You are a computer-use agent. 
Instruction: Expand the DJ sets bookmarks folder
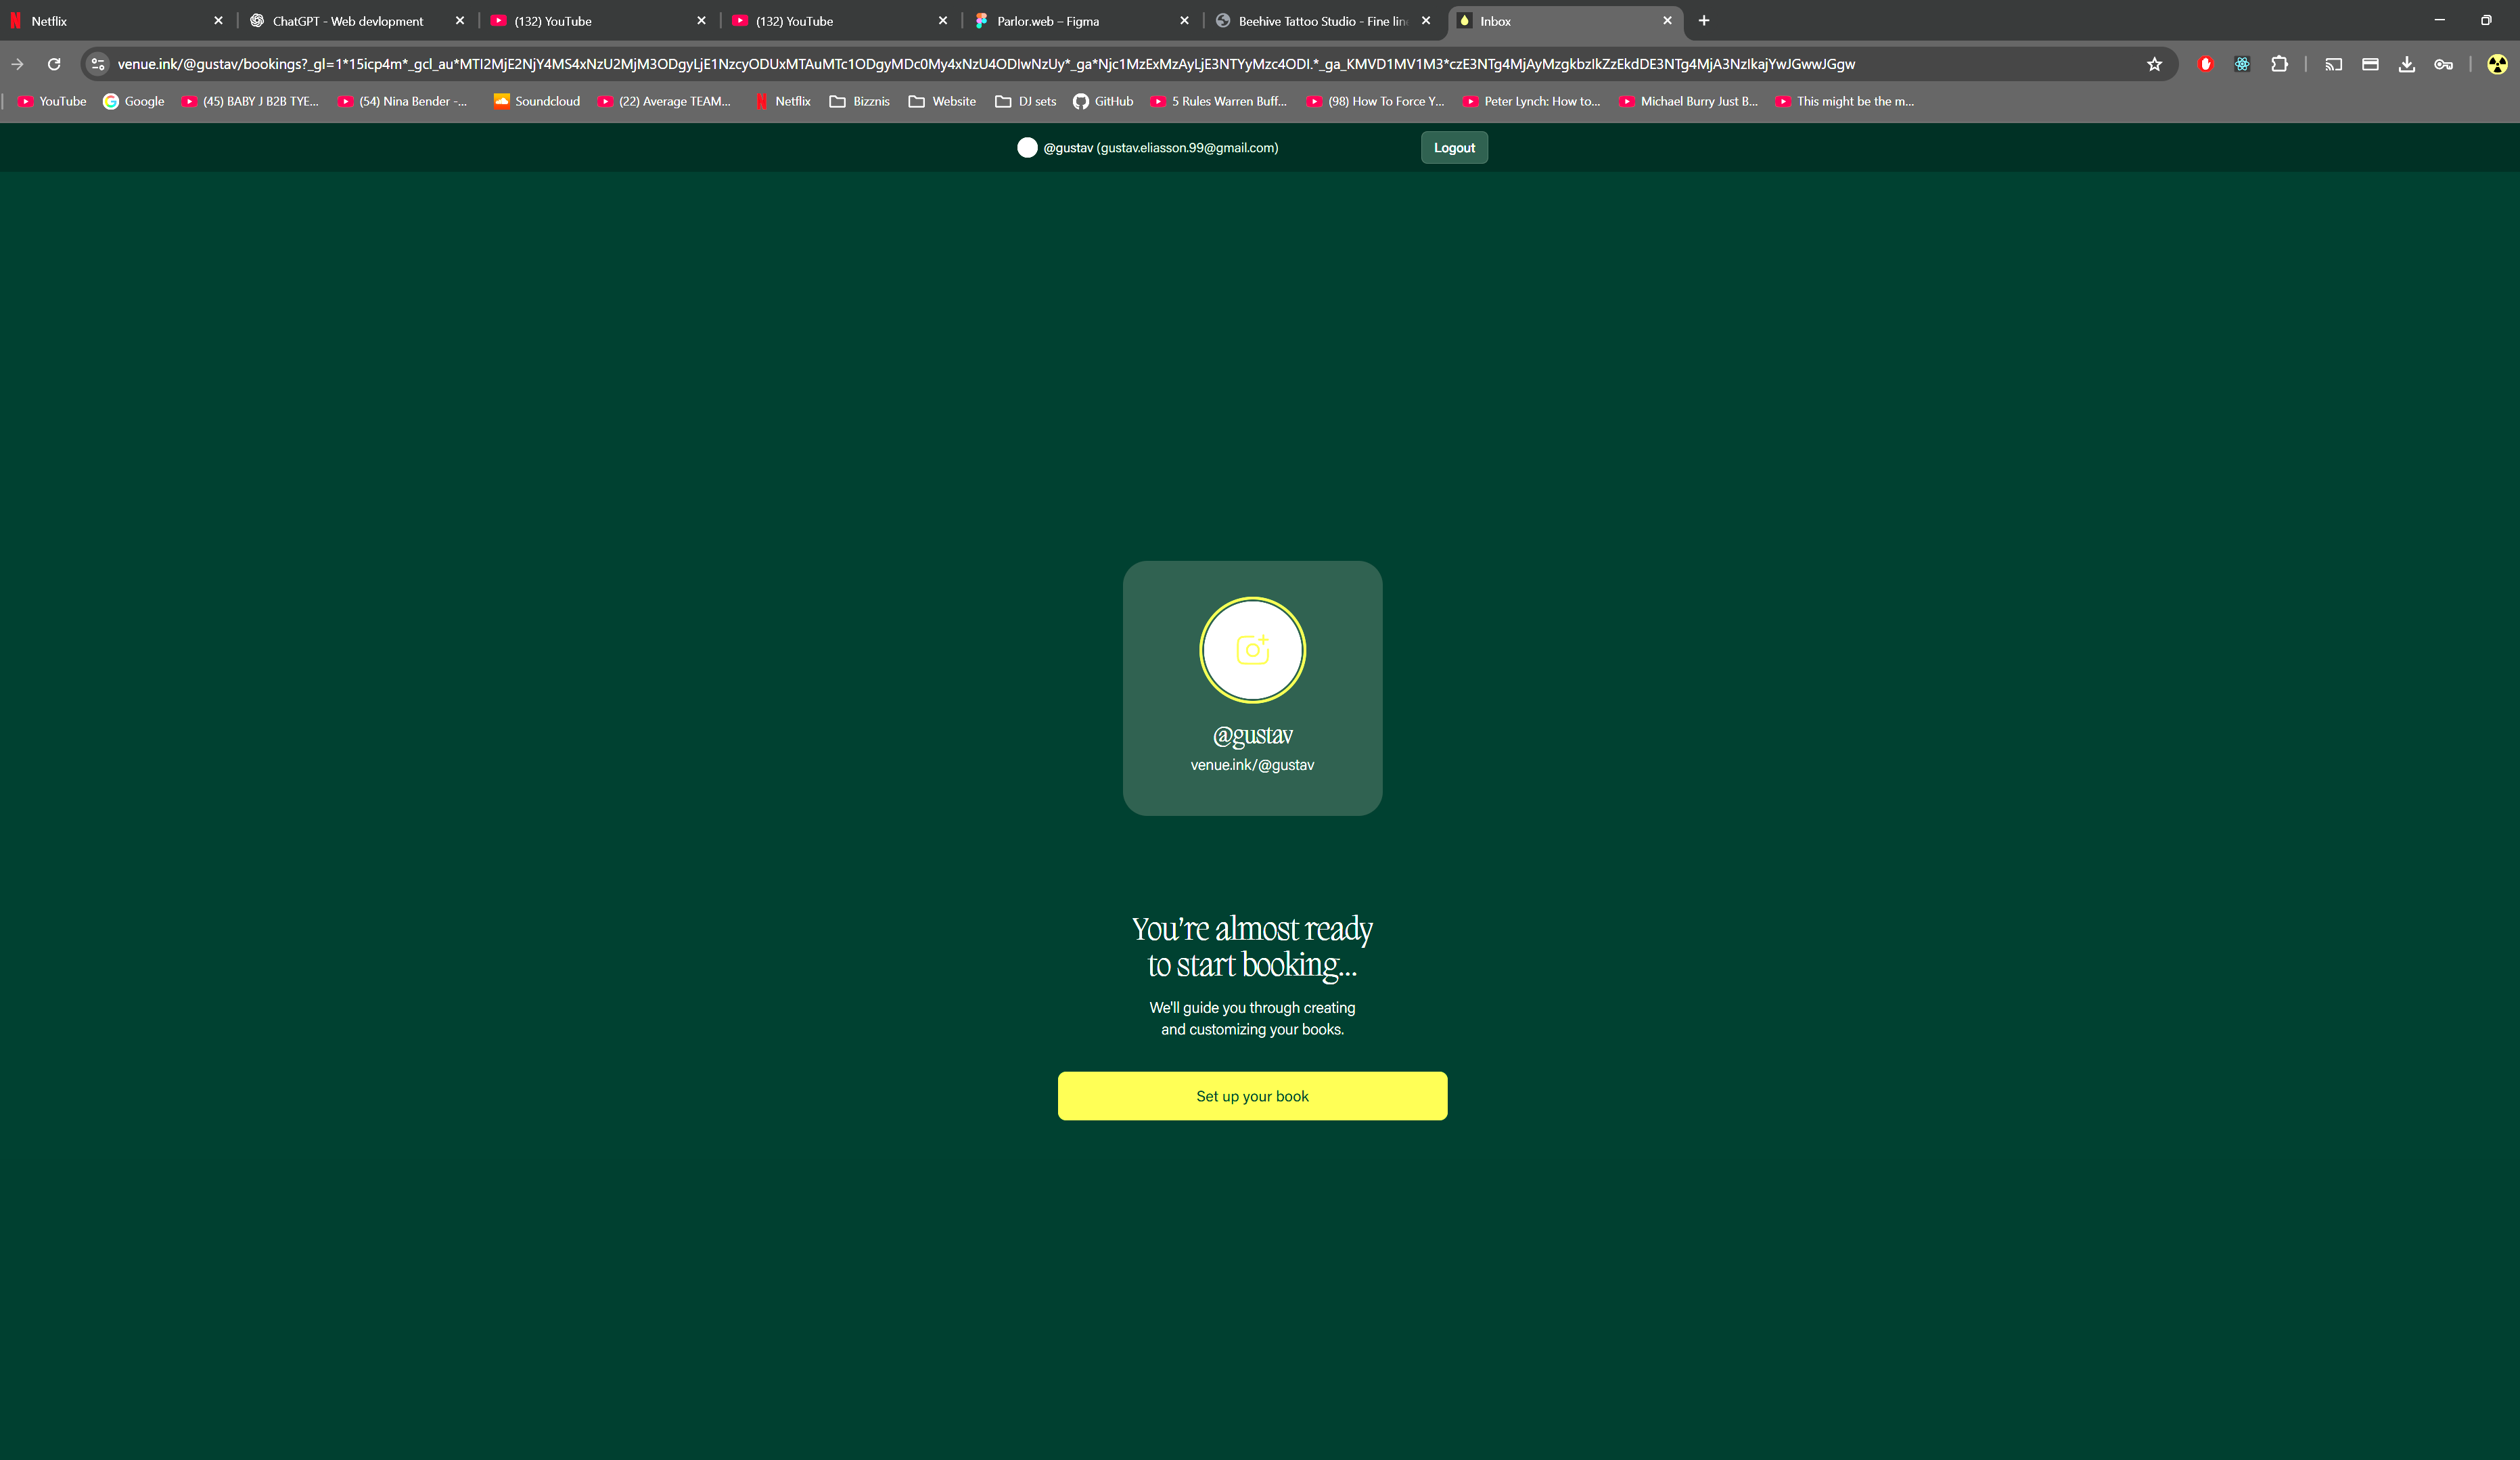pos(1026,101)
